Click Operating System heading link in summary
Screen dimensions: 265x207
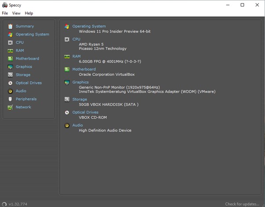89,26
